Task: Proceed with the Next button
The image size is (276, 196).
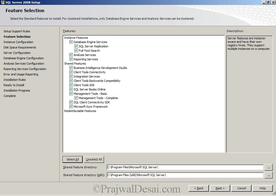Action: 220,188
